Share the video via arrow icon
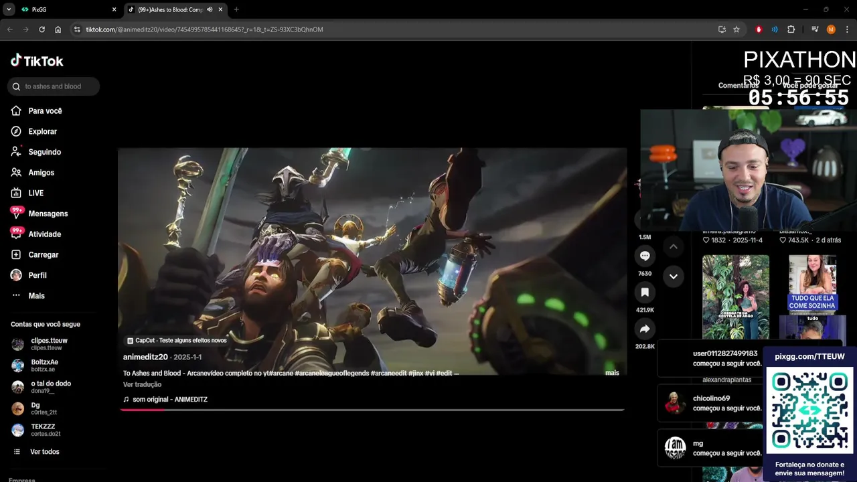Screen dimensions: 857x482 645,329
